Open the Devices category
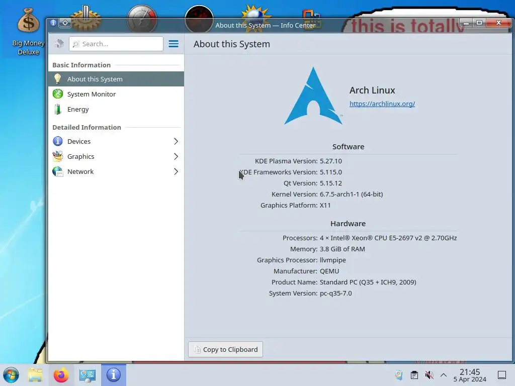515x386 pixels. tap(116, 141)
